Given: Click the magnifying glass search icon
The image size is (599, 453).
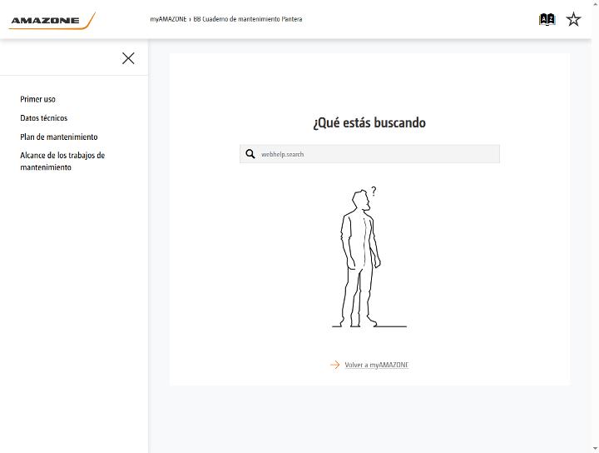Looking at the screenshot, I should point(250,154).
